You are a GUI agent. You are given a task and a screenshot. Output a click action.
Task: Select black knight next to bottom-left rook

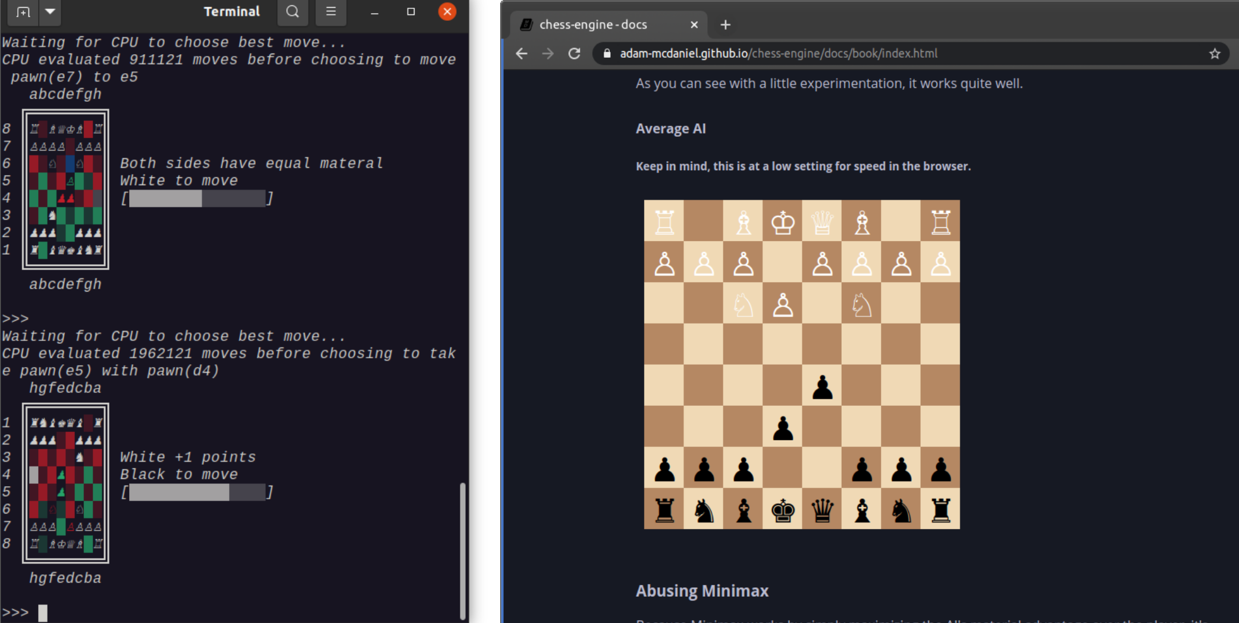tap(704, 510)
